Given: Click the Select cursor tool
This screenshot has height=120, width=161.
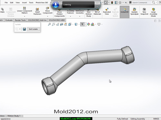Looking at the screenshot, I should 106,3.
